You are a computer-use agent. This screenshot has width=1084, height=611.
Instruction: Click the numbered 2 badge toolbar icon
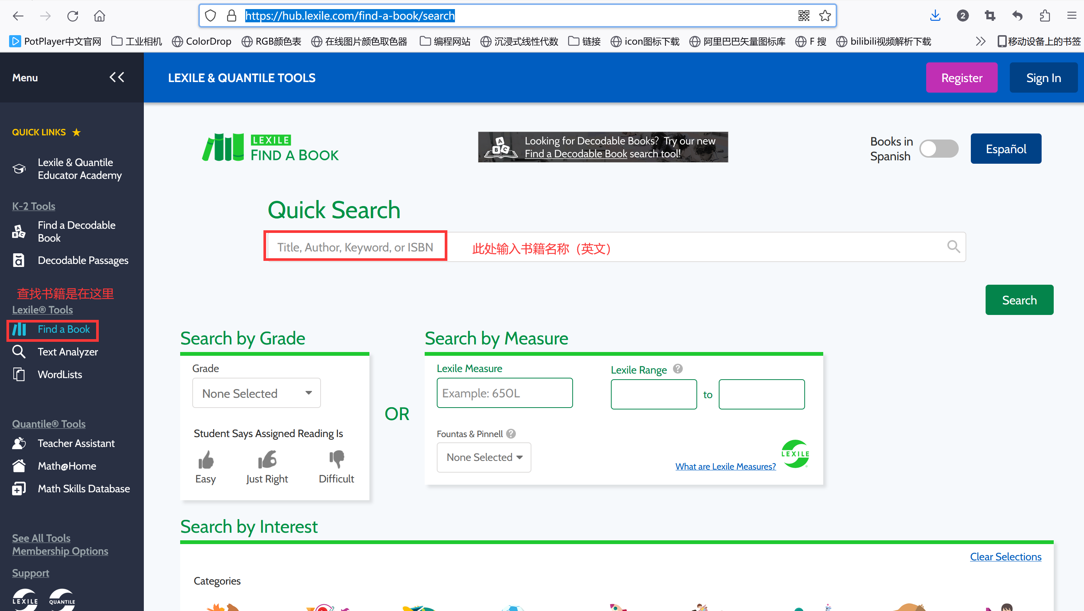pyautogui.click(x=963, y=16)
